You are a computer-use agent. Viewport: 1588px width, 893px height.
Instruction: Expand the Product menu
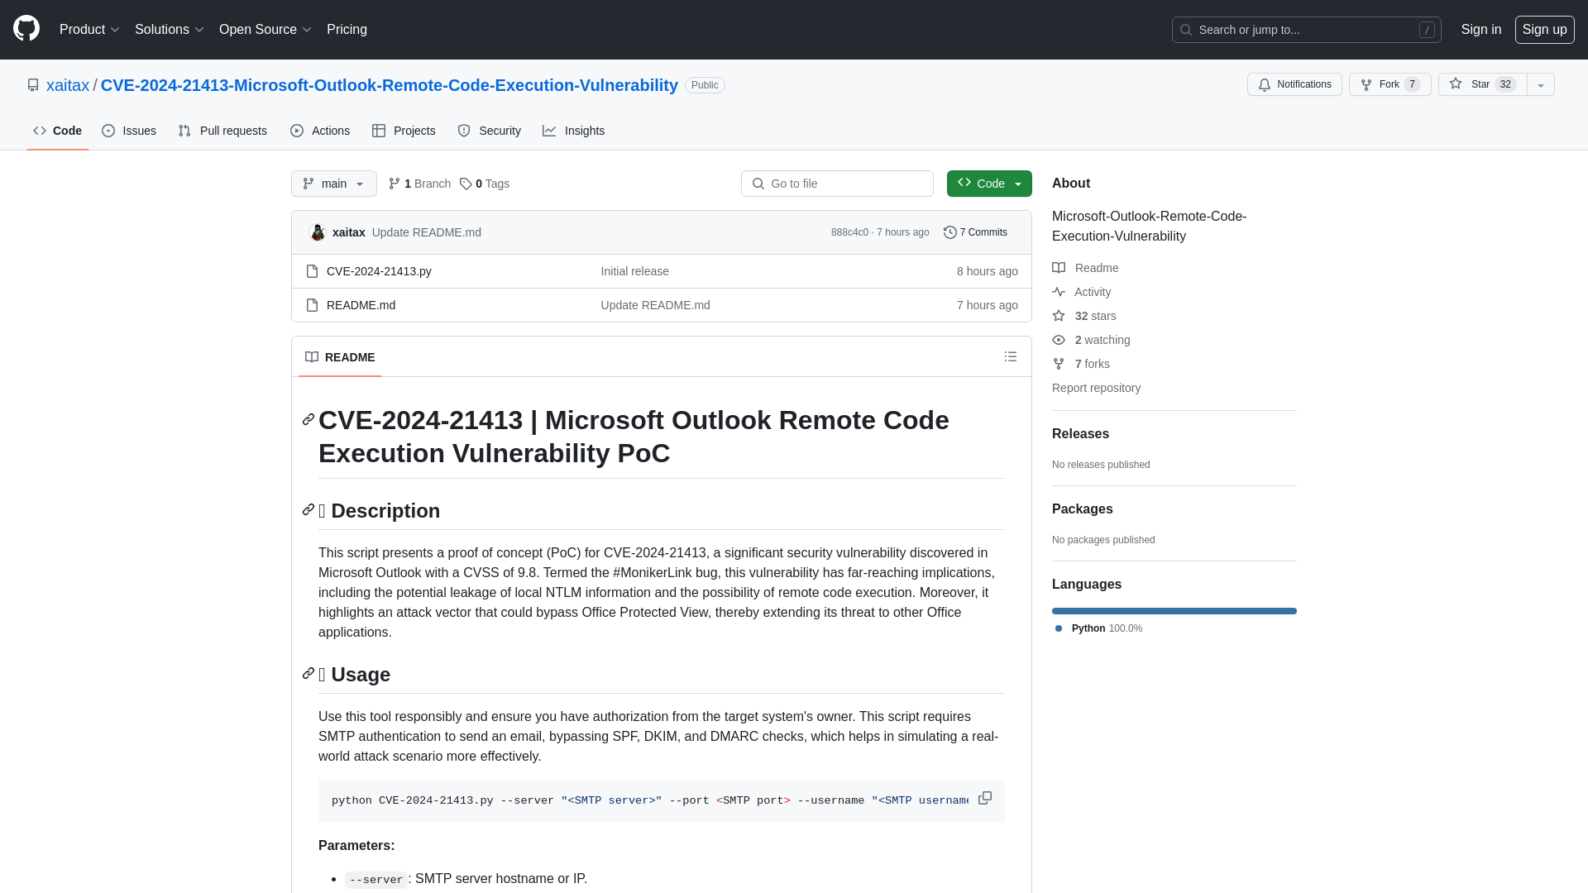click(90, 30)
